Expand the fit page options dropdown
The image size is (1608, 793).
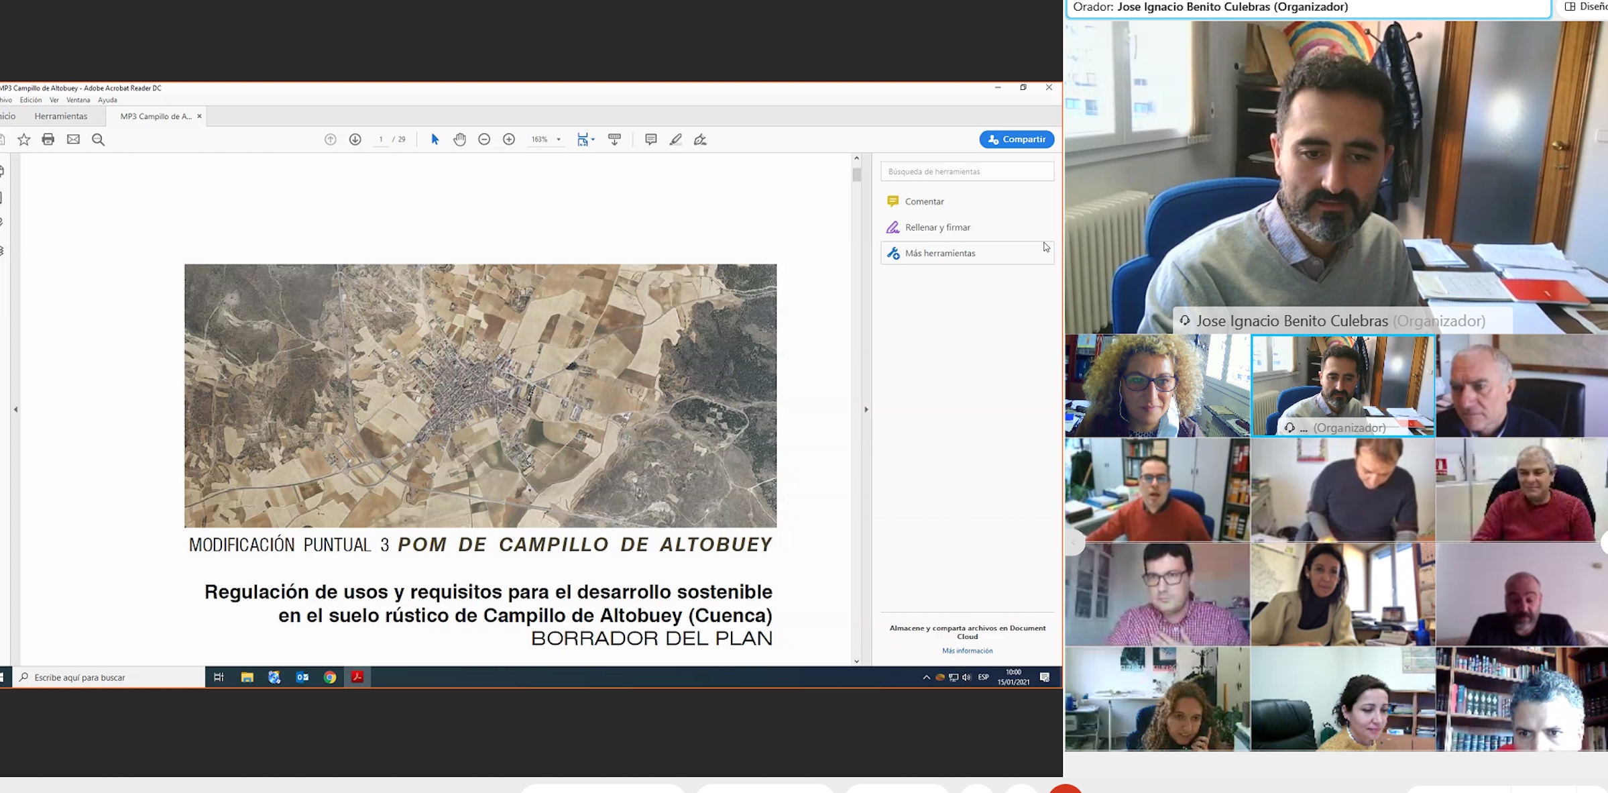[593, 140]
